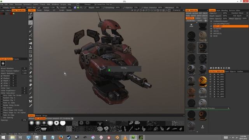The height and width of the screenshot is (140, 249).
Task: Open the File menu
Action: point(2,4)
